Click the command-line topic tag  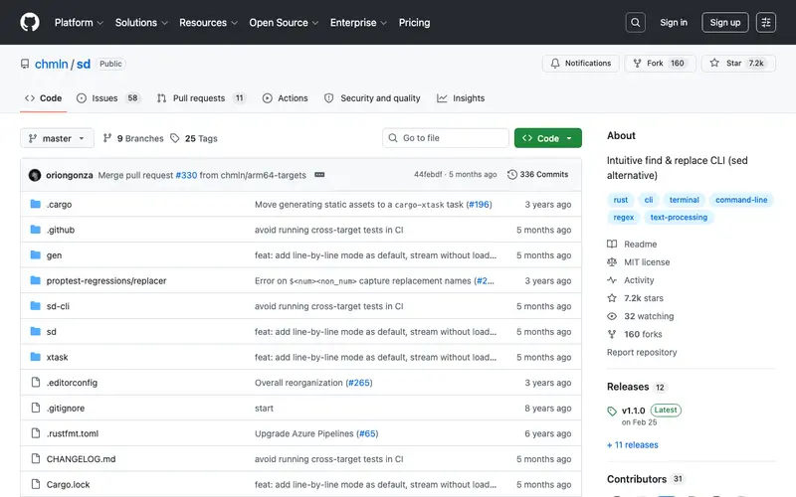click(x=741, y=200)
